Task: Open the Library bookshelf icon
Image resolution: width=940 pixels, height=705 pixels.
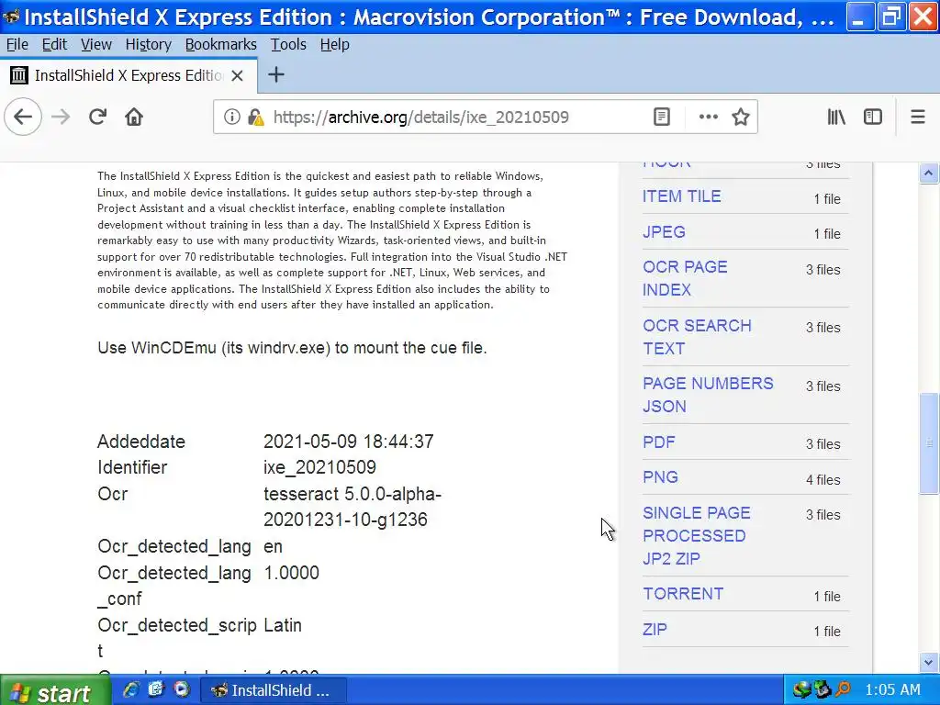Action: coord(836,117)
